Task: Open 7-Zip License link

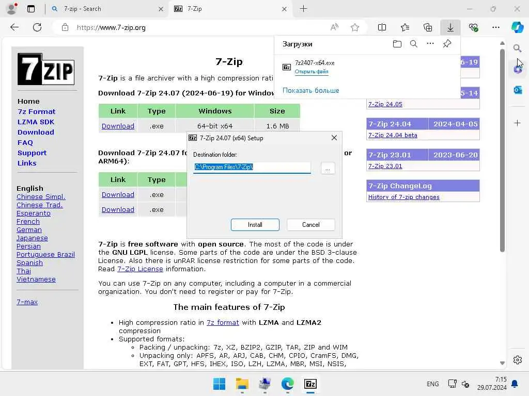Action: (x=140, y=269)
